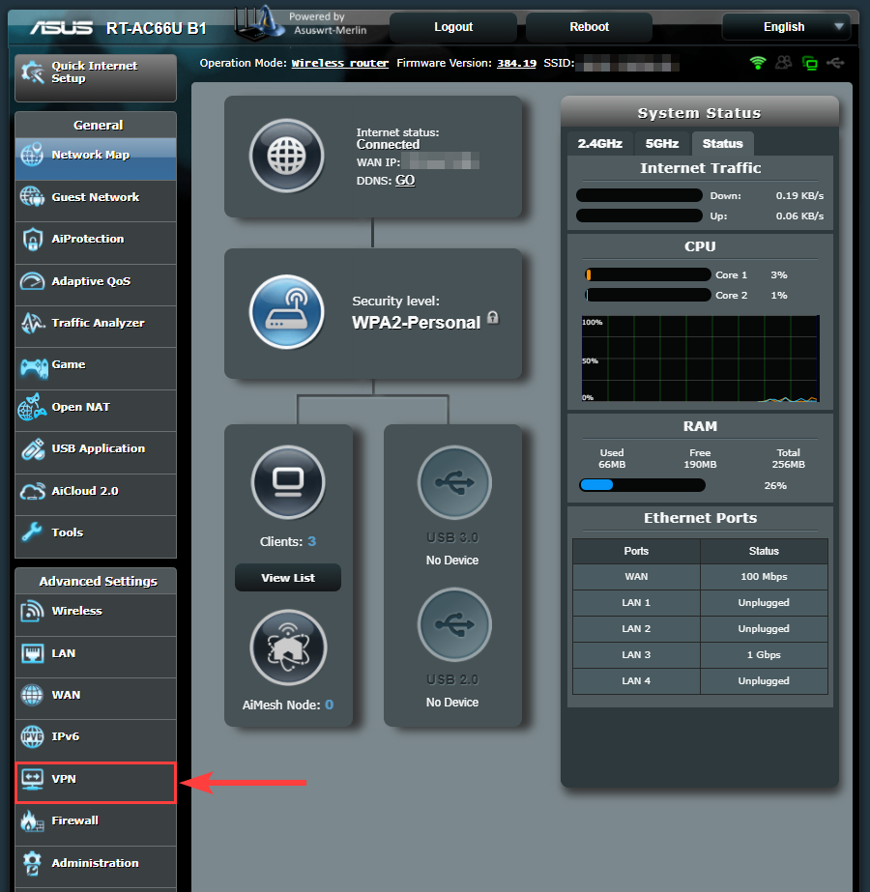Open VPN in Advanced Settings

(x=95, y=781)
